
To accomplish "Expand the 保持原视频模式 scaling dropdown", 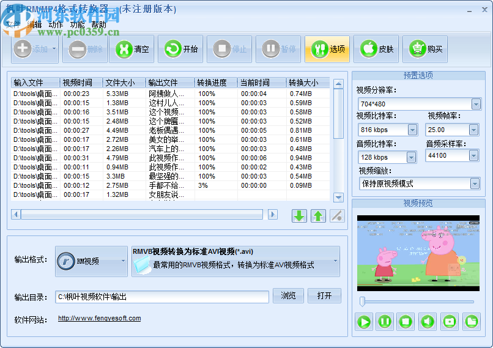I will (x=474, y=183).
